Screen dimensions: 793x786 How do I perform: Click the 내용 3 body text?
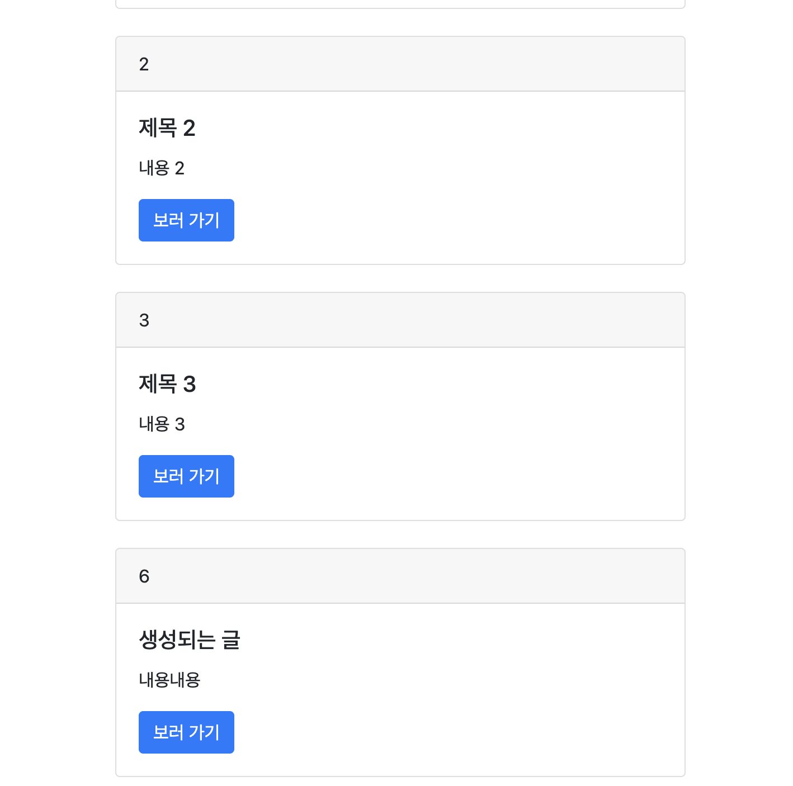[x=162, y=424]
